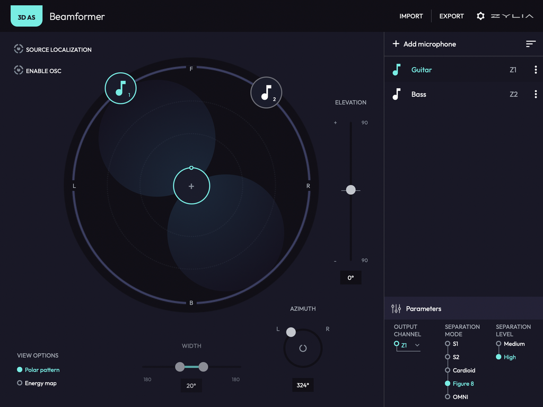Select Energy map view option

coord(20,383)
